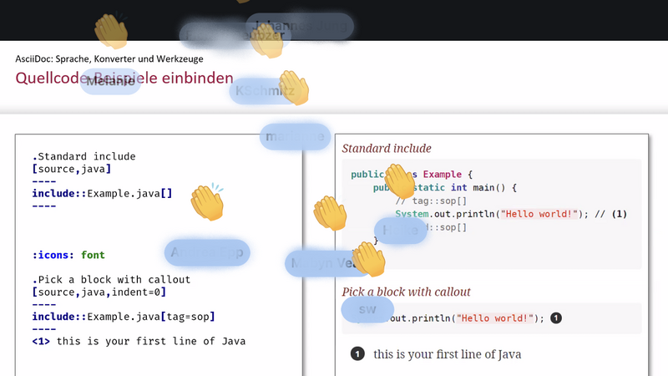Select the Melanie name bubble
Screen dimensions: 668x376
point(110,81)
